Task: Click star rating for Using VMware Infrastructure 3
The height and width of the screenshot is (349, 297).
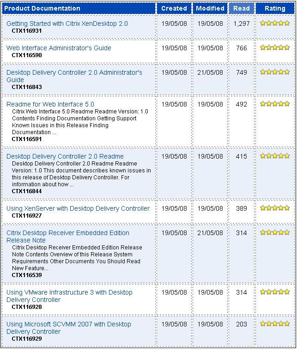Action: click(x=275, y=292)
